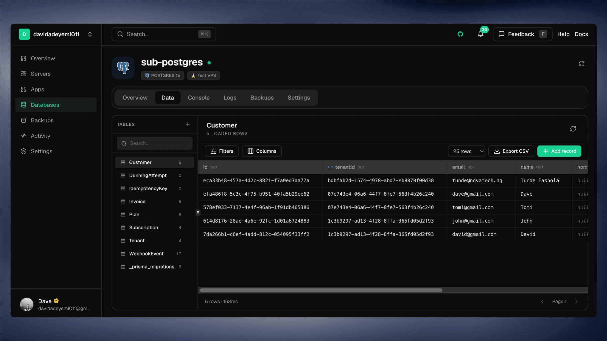Select the WebhookEvent table

click(155, 254)
